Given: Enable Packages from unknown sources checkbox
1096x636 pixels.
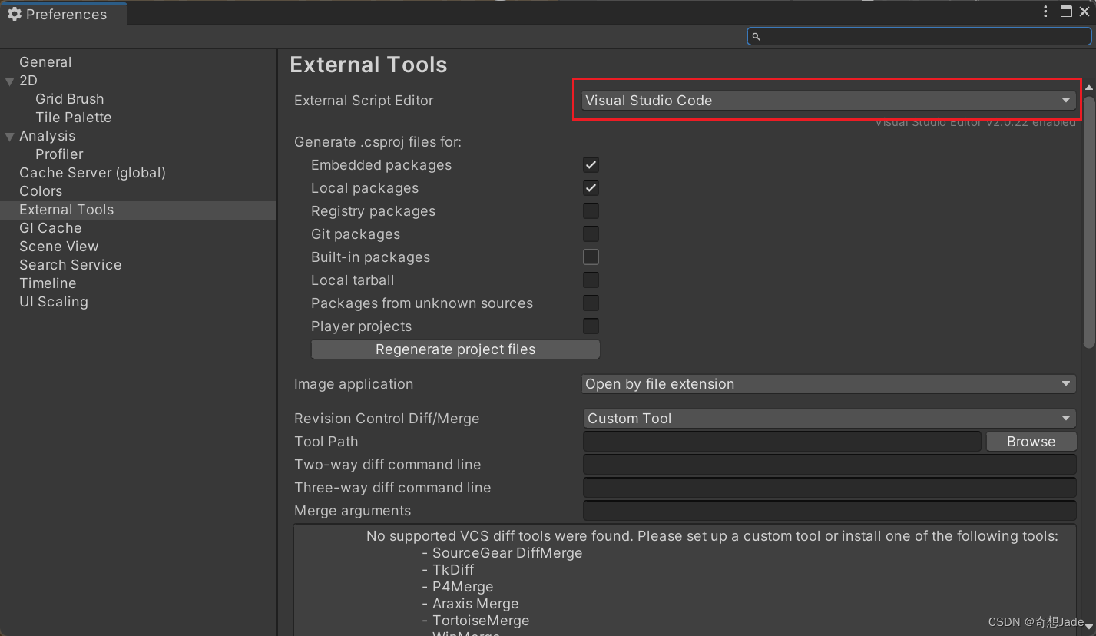Looking at the screenshot, I should coord(591,303).
